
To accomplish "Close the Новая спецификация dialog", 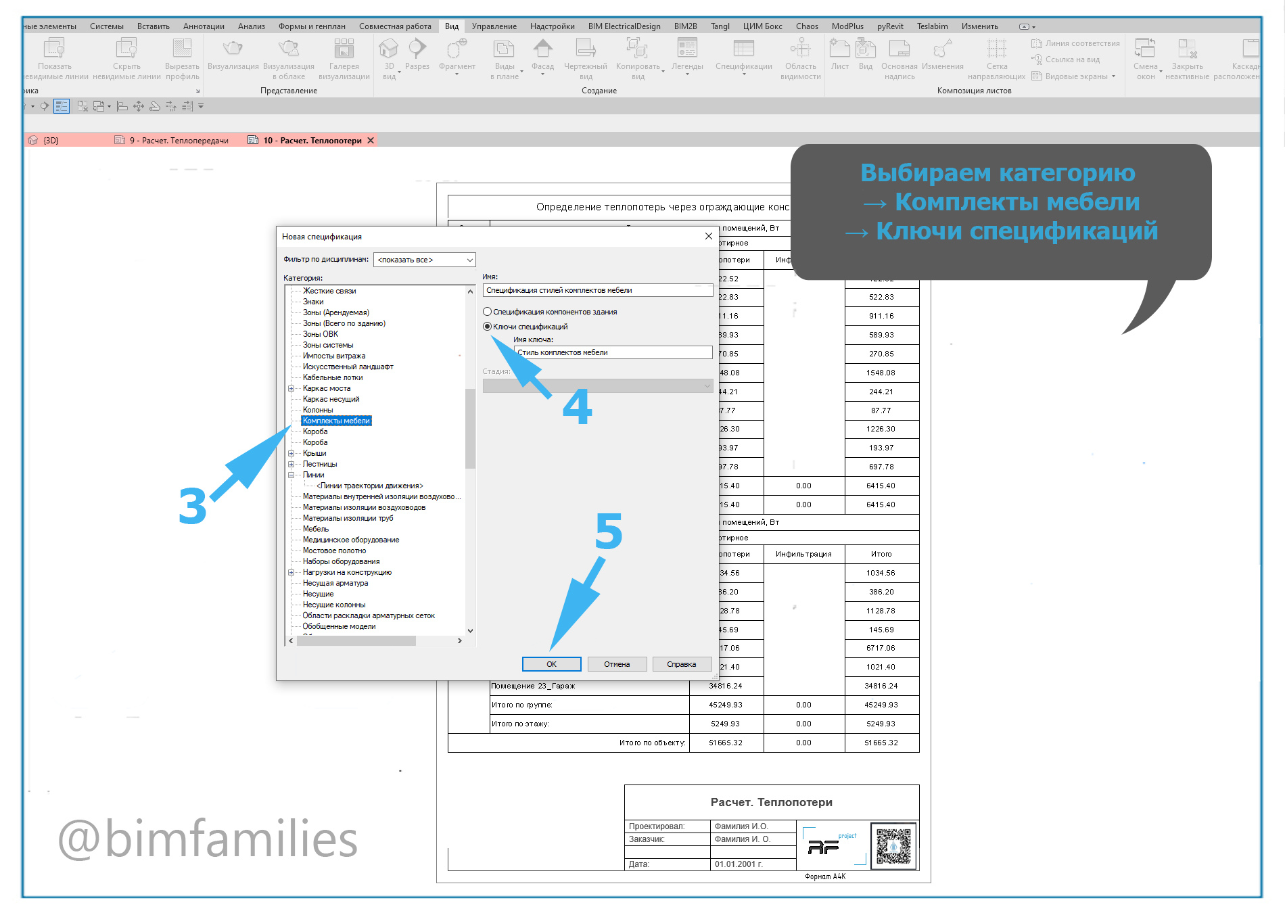I will (708, 236).
